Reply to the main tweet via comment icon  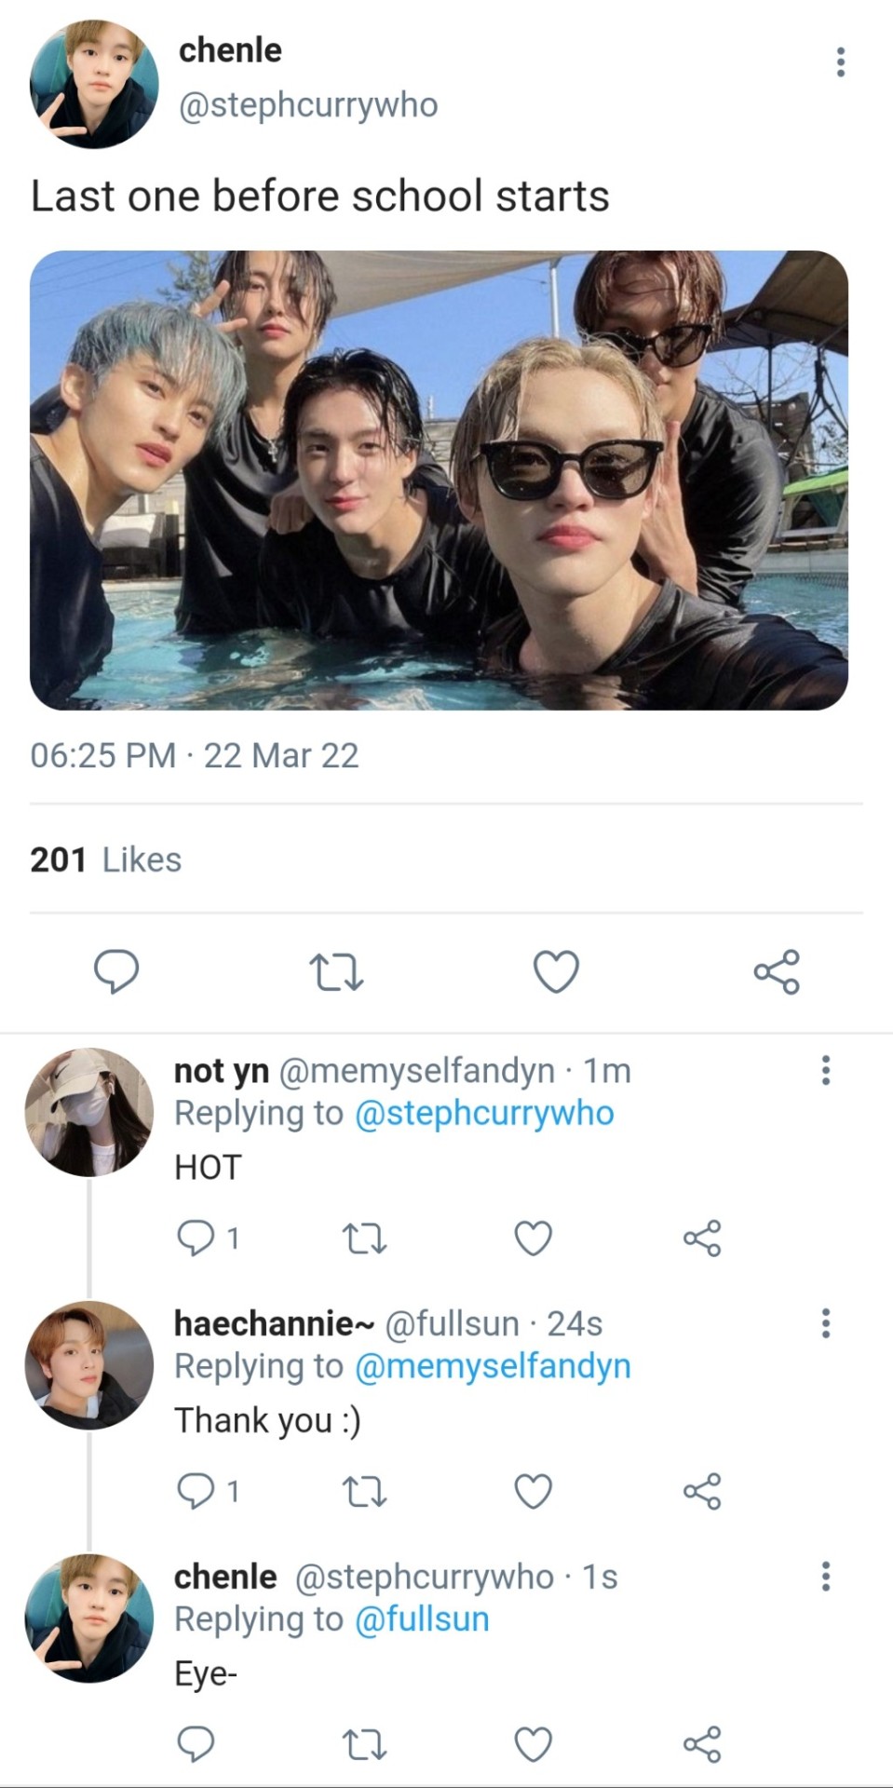(x=116, y=972)
